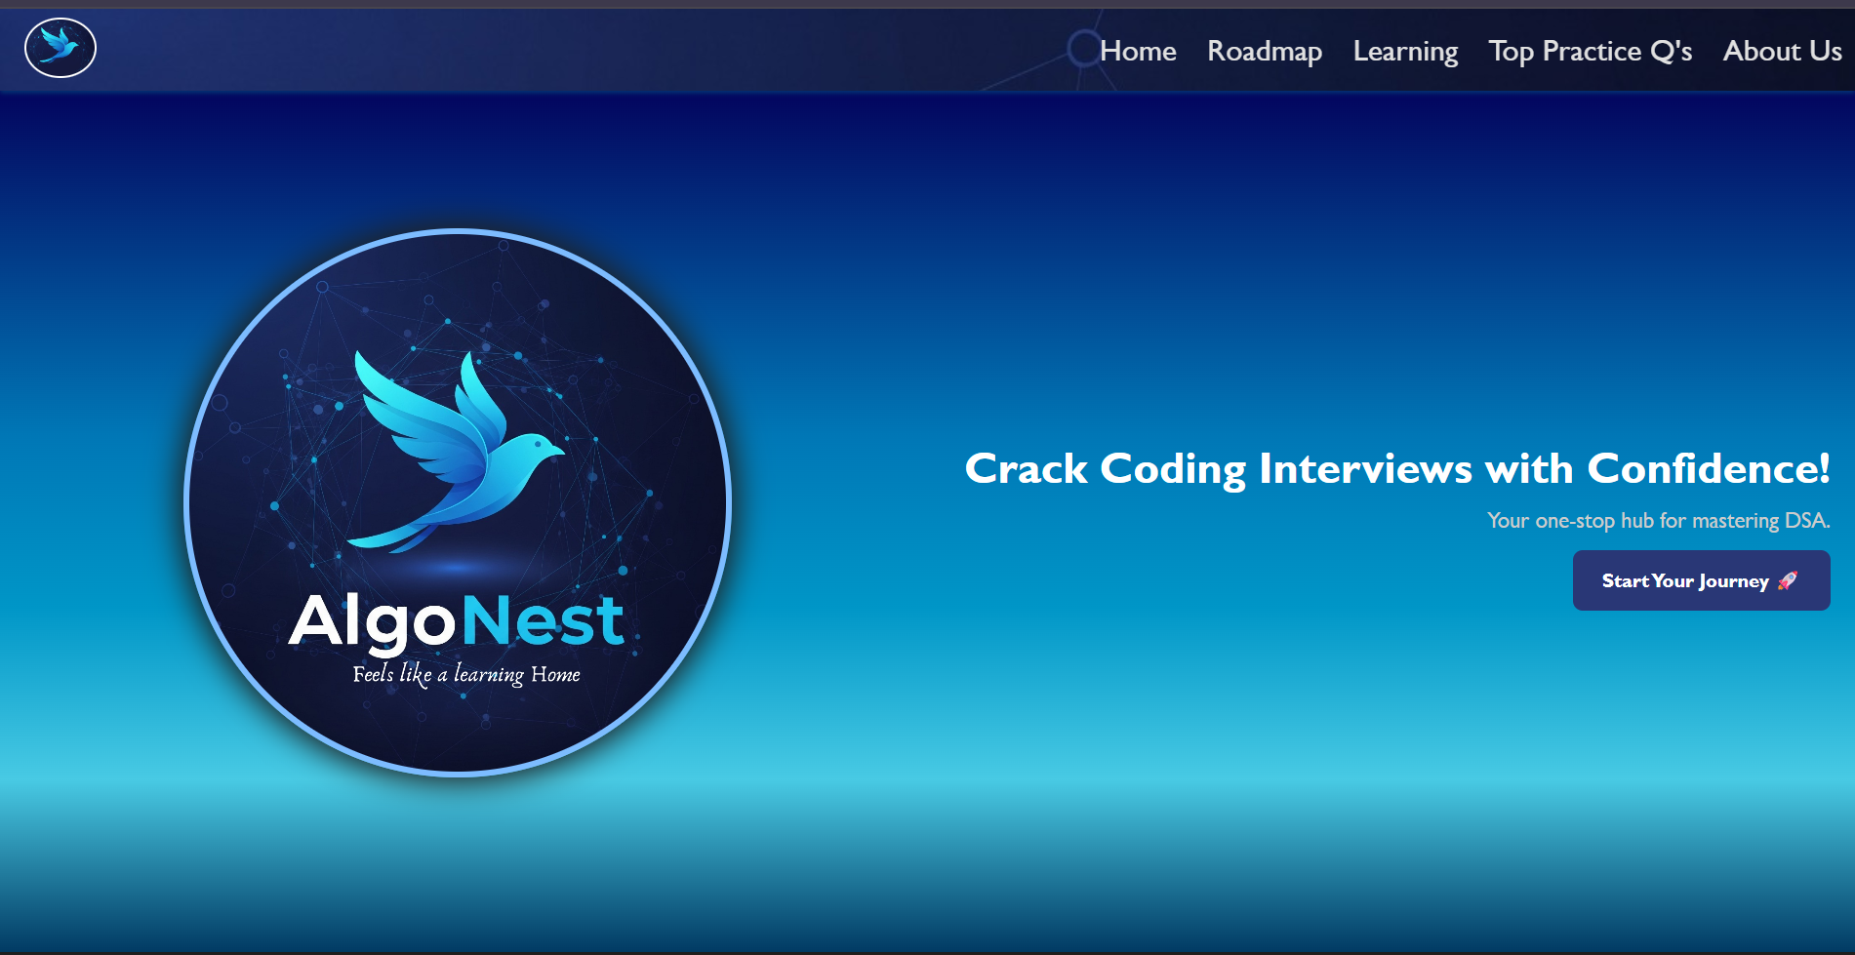Click 'Crack Coding Interviews' in the headline
Screen dimensions: 1855x955
click(x=1218, y=469)
